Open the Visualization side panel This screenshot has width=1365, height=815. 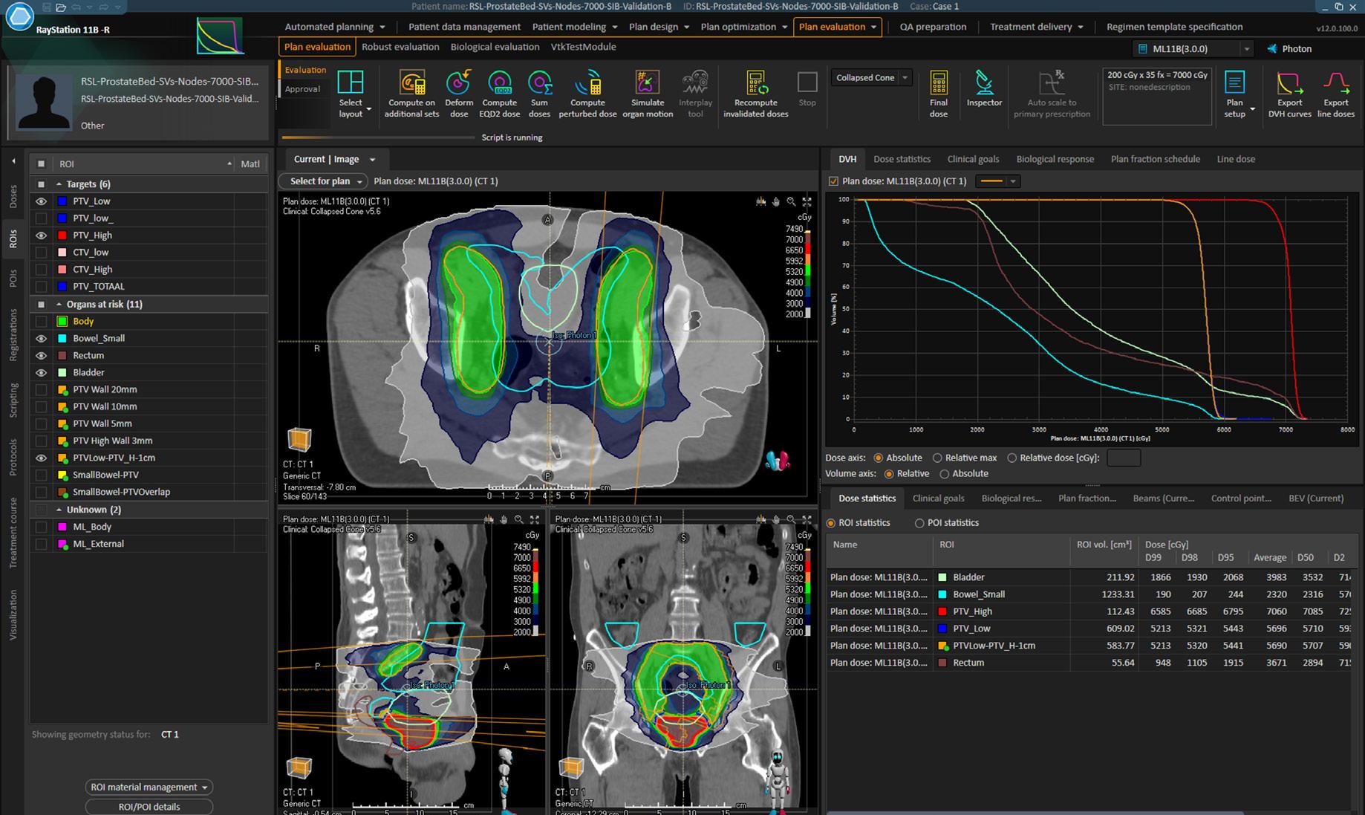click(x=13, y=614)
